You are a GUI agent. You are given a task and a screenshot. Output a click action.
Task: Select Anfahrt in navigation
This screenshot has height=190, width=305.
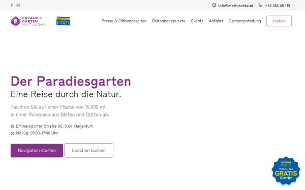coord(216,21)
